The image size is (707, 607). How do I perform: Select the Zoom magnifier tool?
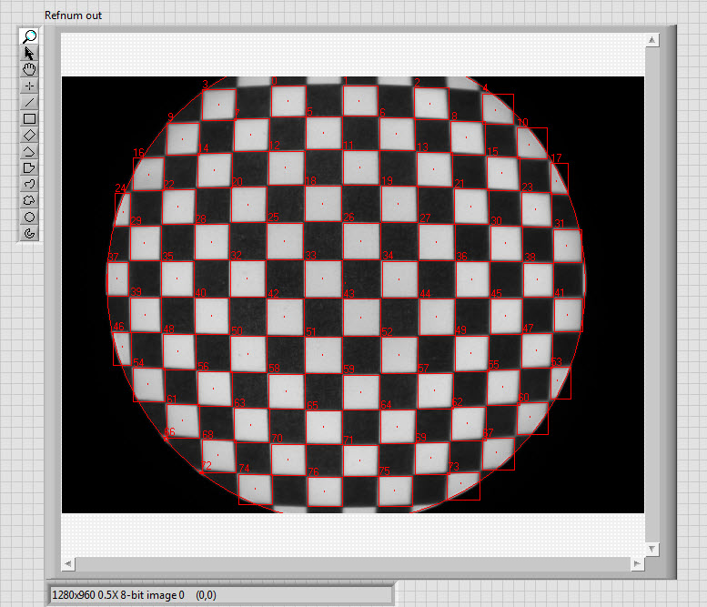pyautogui.click(x=29, y=36)
